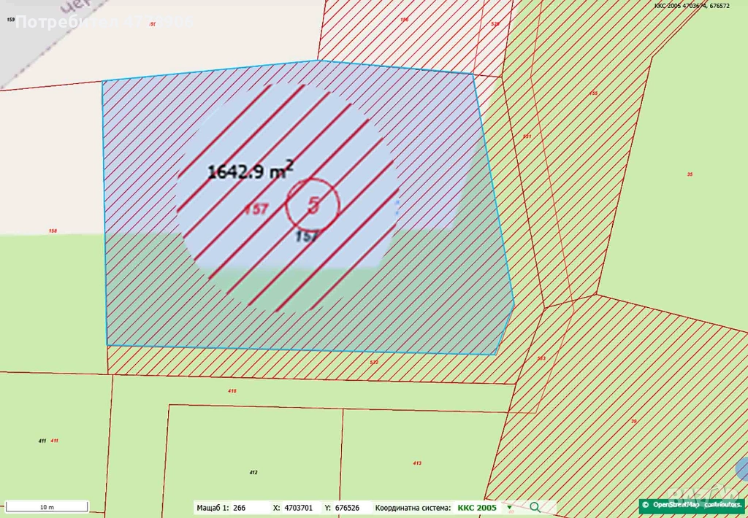
Task: Select the narrow hatched parcel 531
Action: (x=527, y=136)
